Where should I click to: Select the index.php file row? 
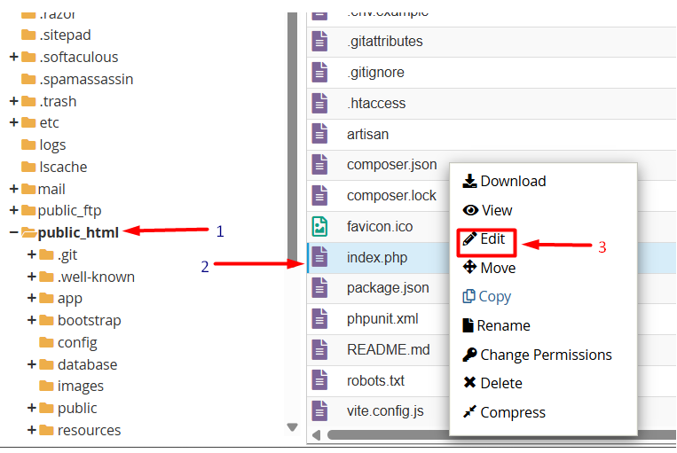377,257
